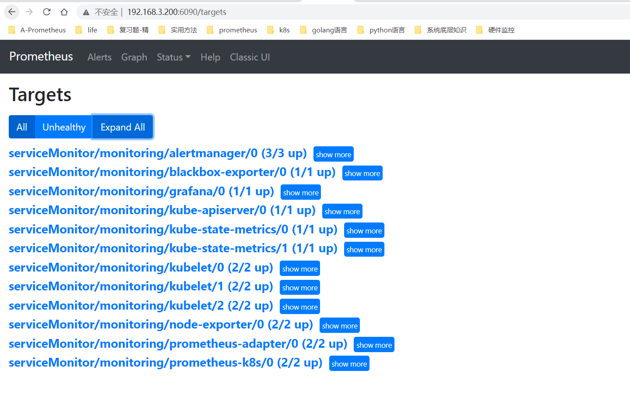Focus the address bar URL 192.168.3.200:6090/targets

[x=177, y=12]
